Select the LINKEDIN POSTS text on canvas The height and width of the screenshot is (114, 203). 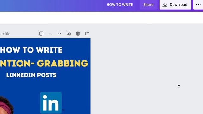point(31,75)
